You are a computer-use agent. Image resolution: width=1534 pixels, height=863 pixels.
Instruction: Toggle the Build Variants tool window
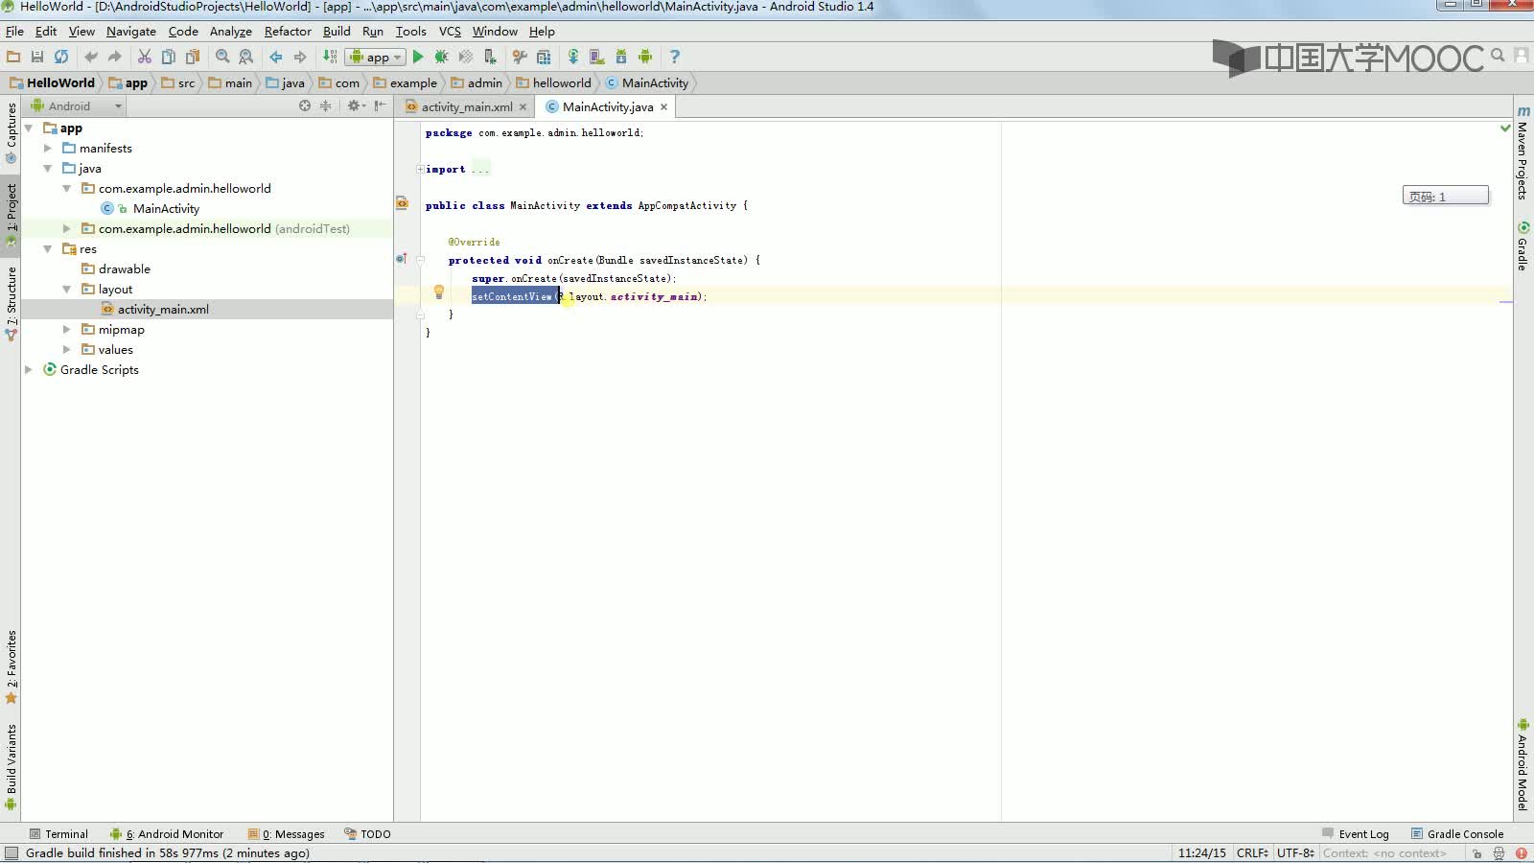pos(12,767)
